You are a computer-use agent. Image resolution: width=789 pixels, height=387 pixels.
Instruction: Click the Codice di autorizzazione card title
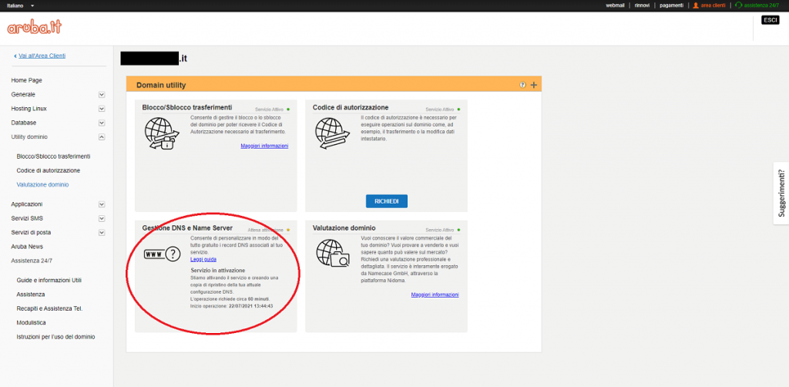pyautogui.click(x=351, y=107)
